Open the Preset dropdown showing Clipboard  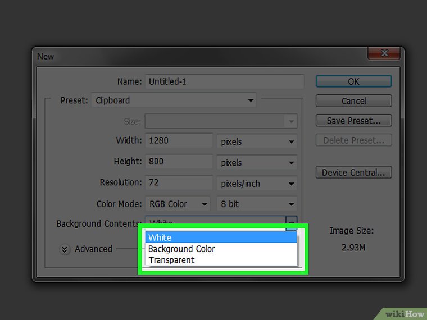pos(174,101)
